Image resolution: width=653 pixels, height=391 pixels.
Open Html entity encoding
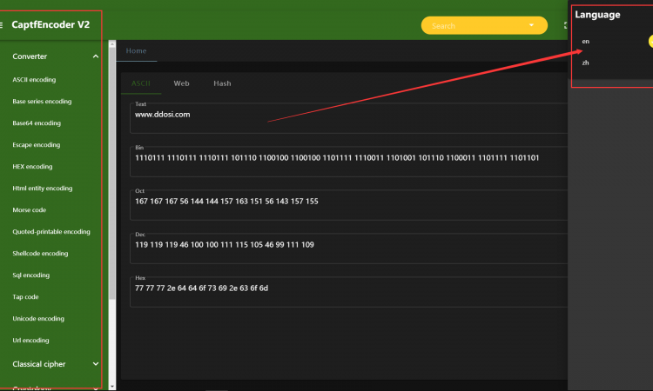pos(43,189)
